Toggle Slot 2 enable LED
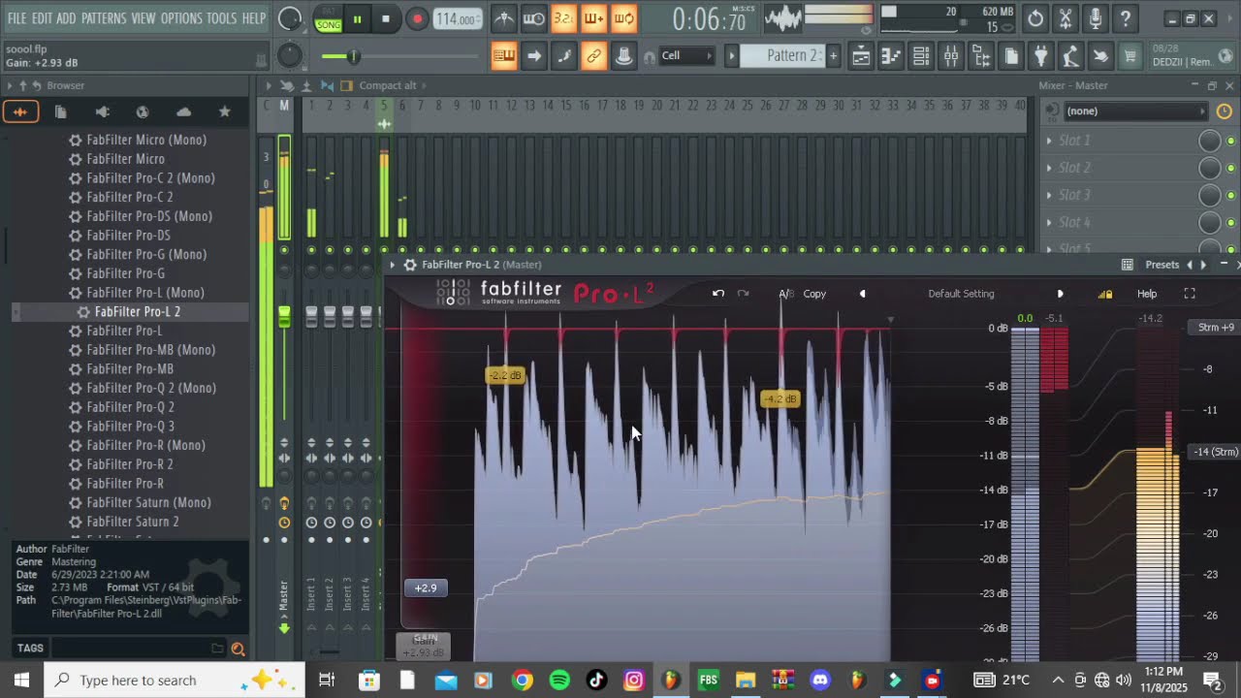This screenshot has width=1241, height=698. (1230, 169)
